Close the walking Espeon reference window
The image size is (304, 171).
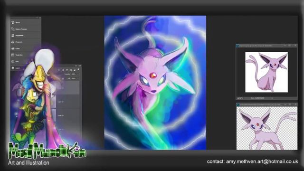(295, 104)
